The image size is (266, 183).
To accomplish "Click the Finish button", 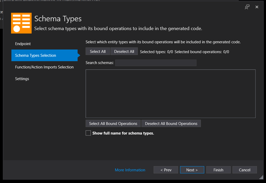I will [218, 170].
